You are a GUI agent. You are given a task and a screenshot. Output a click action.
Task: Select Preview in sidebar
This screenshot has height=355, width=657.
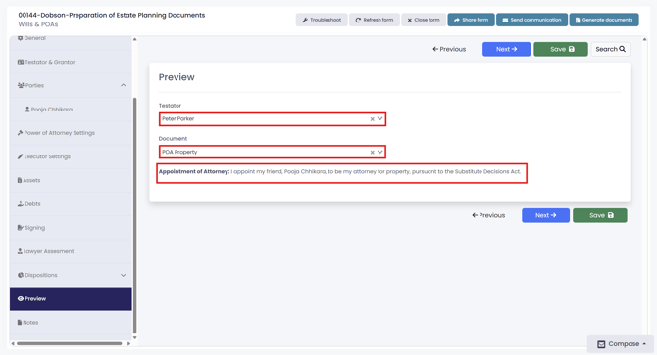coord(71,299)
